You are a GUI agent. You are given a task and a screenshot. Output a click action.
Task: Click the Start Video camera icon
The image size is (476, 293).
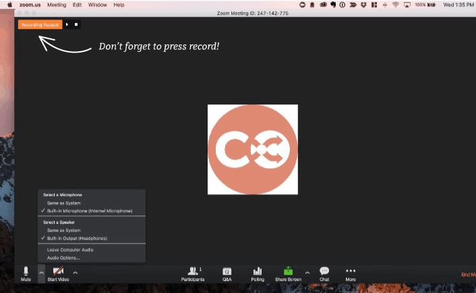tap(58, 271)
